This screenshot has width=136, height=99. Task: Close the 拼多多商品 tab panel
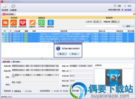coord(134,14)
